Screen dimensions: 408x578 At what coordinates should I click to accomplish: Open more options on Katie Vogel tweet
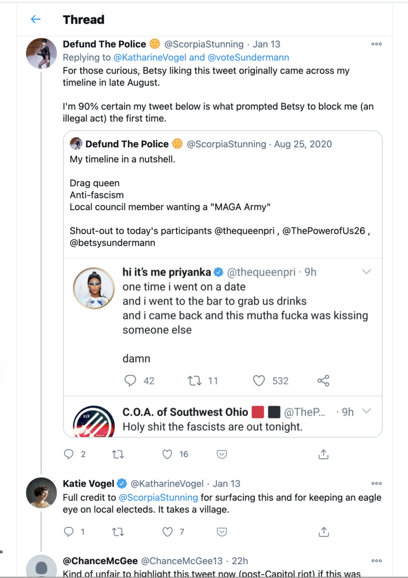click(376, 483)
